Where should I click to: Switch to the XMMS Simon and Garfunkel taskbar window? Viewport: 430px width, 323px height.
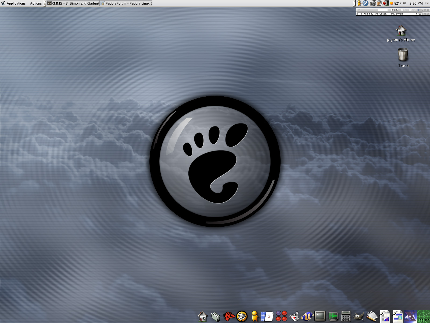(x=73, y=3)
